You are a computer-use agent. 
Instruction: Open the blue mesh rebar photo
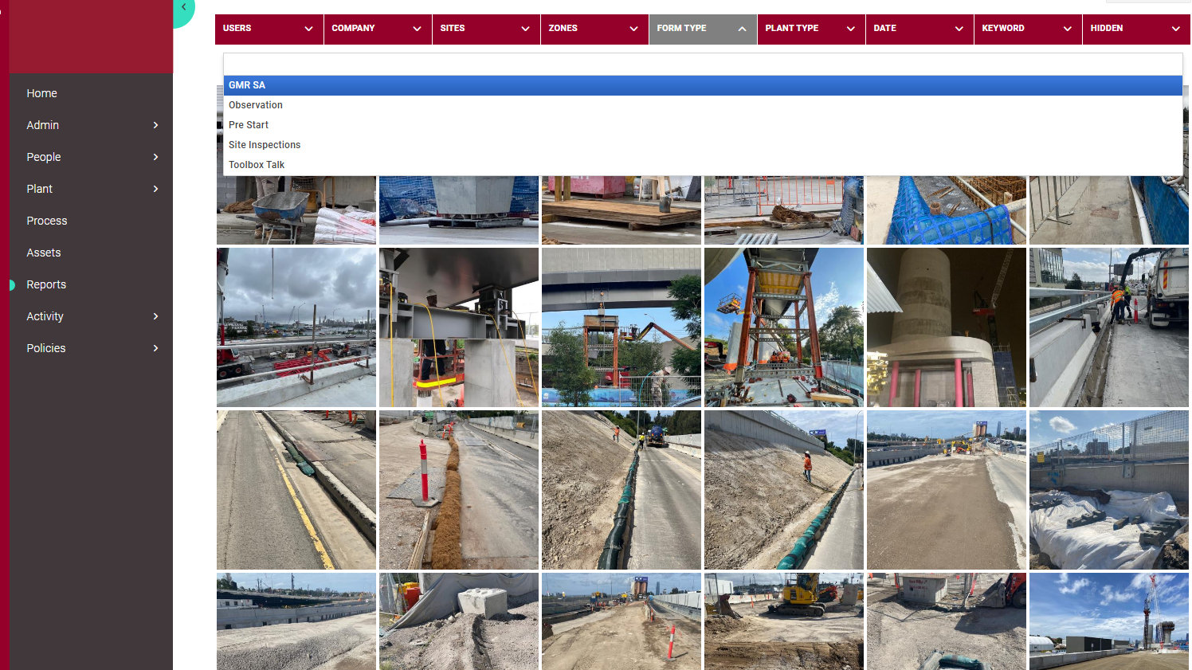point(947,210)
